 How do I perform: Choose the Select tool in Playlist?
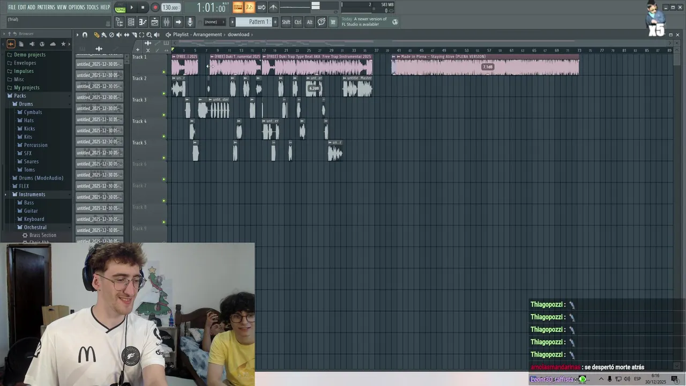(141, 35)
